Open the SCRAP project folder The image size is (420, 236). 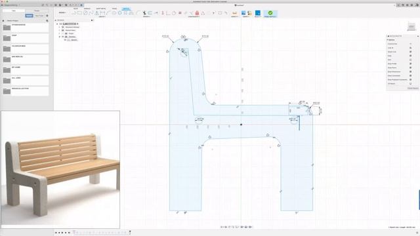pos(26,38)
